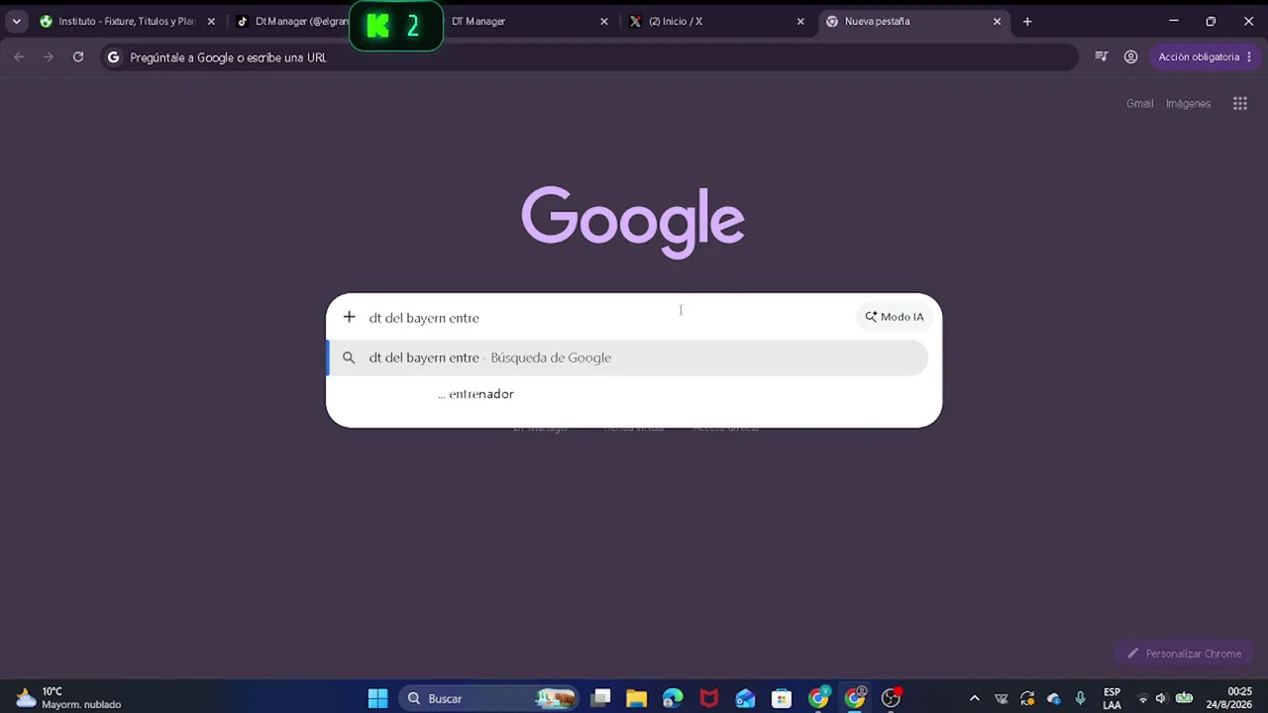Go forward with the browser forward arrow
The height and width of the screenshot is (713, 1268).
click(x=48, y=57)
